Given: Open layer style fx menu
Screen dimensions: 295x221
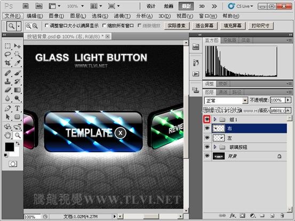Looking at the screenshot, I should [x=233, y=216].
